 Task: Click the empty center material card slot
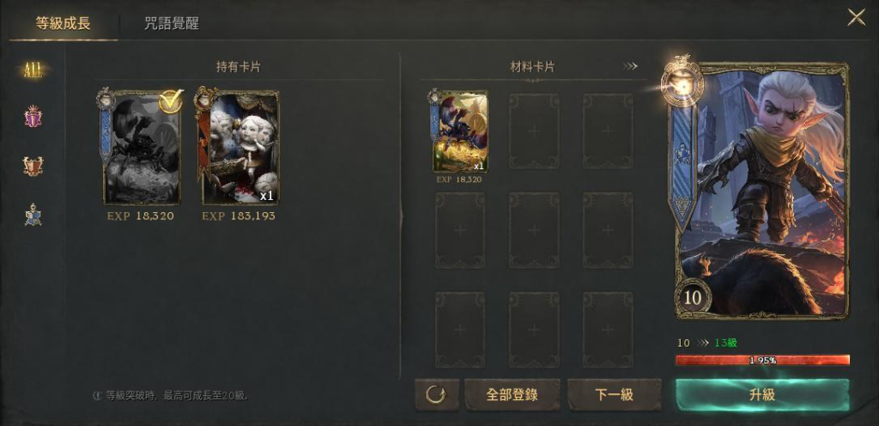click(x=534, y=230)
